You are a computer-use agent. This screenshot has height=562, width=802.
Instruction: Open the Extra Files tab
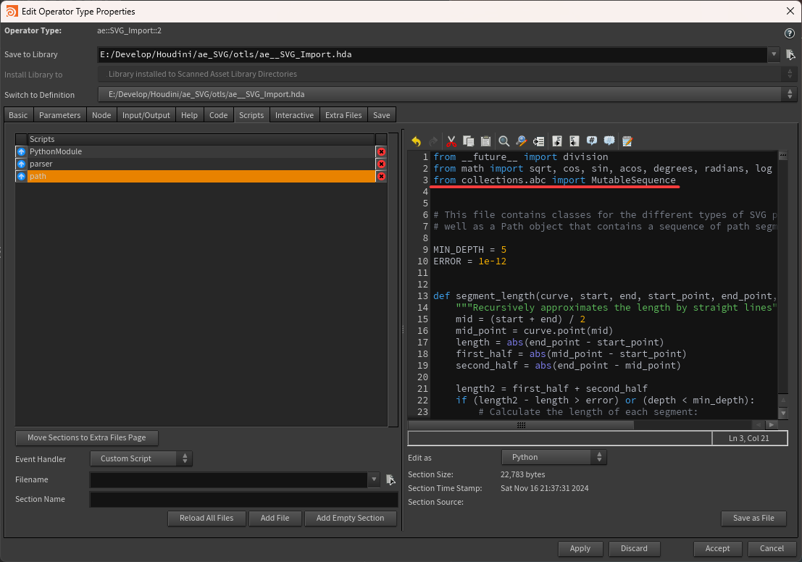click(343, 115)
